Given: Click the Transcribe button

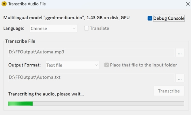Looking at the screenshot, I should pos(169,91).
